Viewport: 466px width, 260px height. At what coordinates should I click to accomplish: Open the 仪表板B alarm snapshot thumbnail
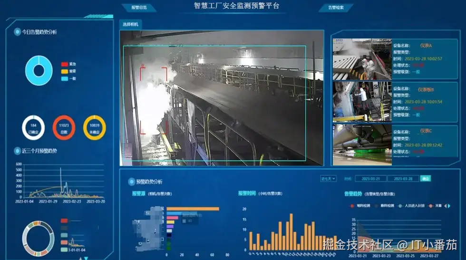click(x=362, y=102)
